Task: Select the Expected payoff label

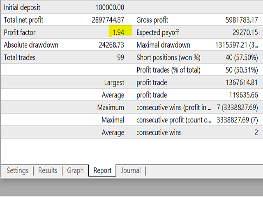Action: coord(158,32)
